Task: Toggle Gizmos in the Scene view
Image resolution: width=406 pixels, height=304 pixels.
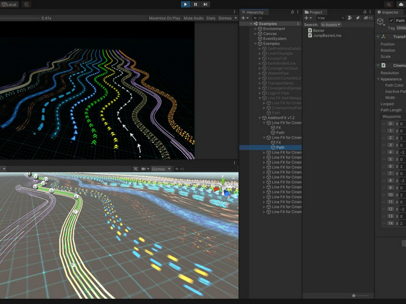Action: pyautogui.click(x=158, y=169)
